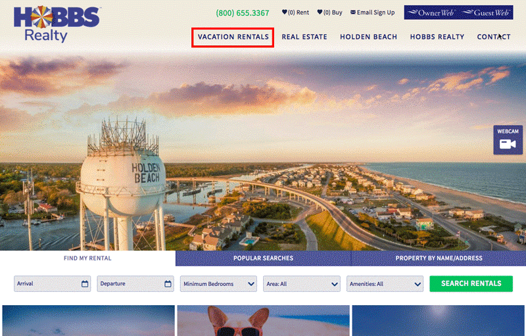Viewport: 526px width, 336px height.
Task: Open the Vacation Rentals menu
Action: [233, 37]
